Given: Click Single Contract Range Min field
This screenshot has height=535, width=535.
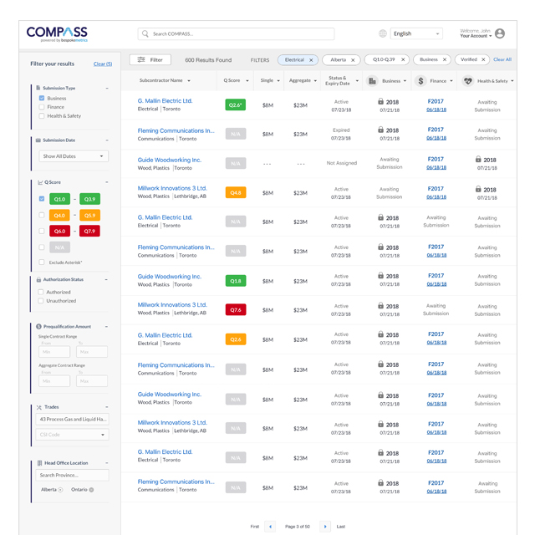Looking at the screenshot, I should (x=54, y=352).
